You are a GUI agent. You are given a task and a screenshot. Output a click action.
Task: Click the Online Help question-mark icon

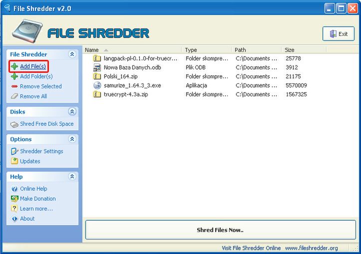coord(14,189)
